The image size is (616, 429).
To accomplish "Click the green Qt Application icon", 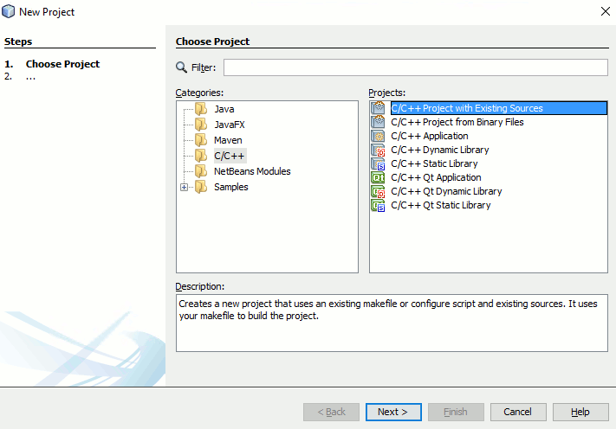I will 378,177.
